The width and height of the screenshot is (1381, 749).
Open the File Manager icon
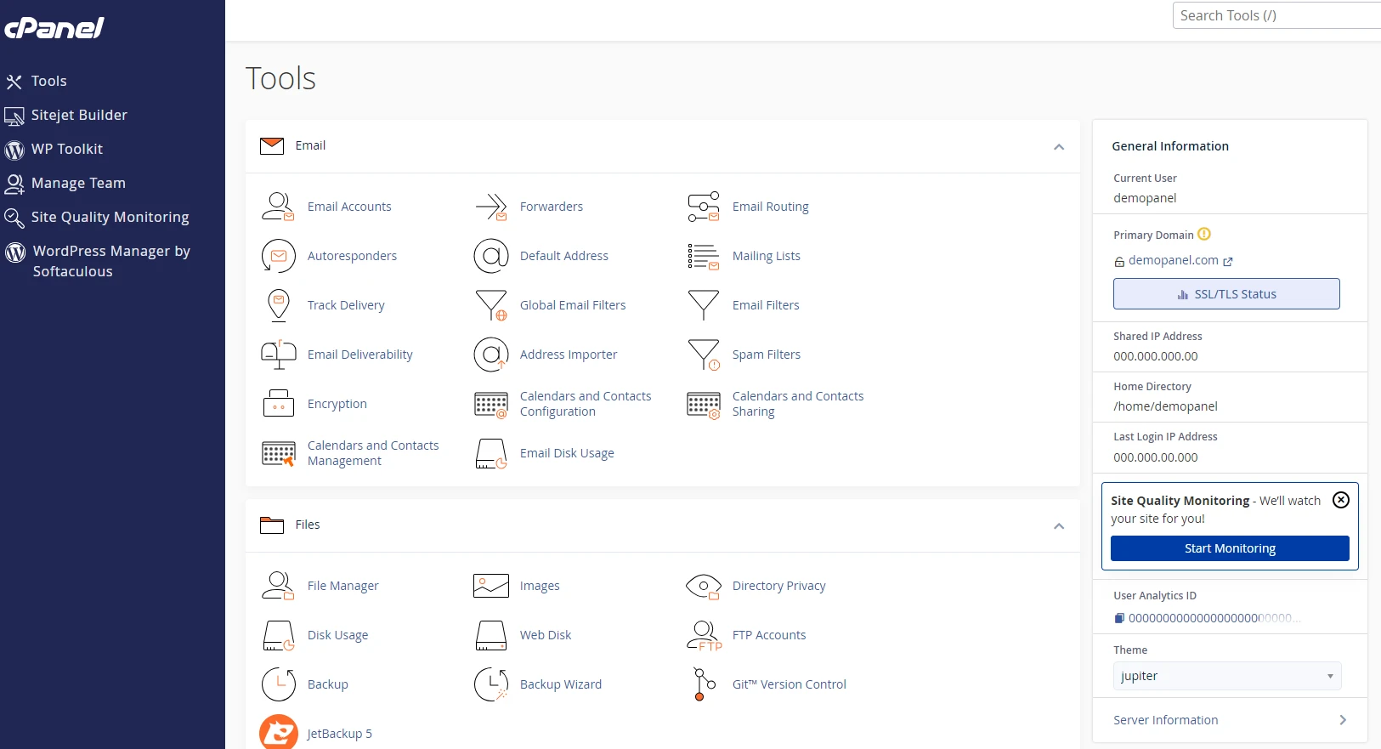point(278,586)
